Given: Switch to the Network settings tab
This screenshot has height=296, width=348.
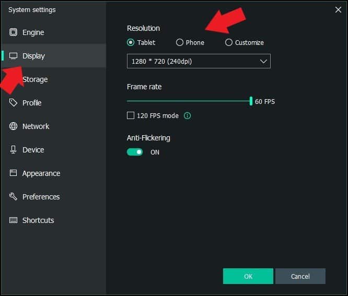Looking at the screenshot, I should click(x=36, y=126).
